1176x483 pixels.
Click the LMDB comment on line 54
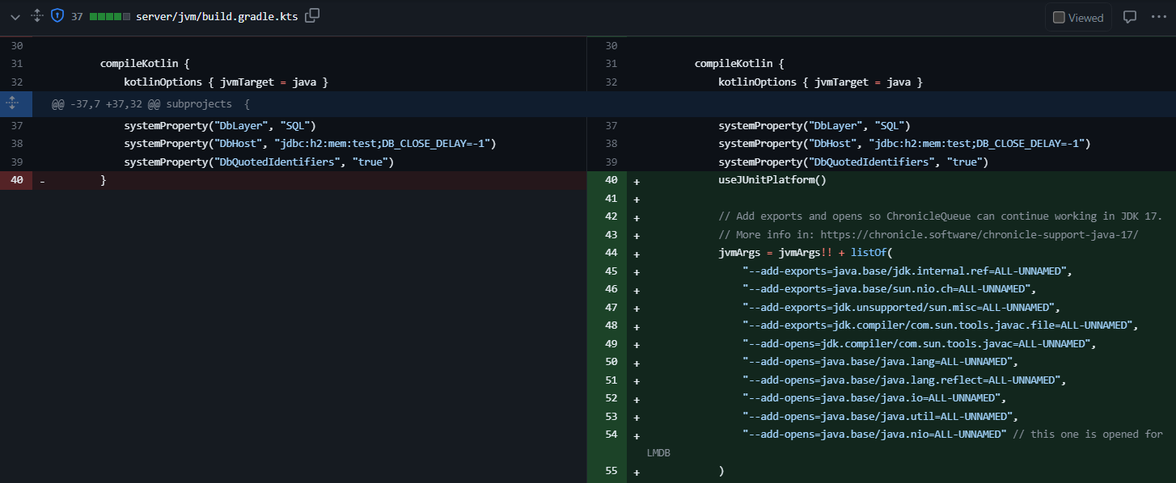(1087, 435)
